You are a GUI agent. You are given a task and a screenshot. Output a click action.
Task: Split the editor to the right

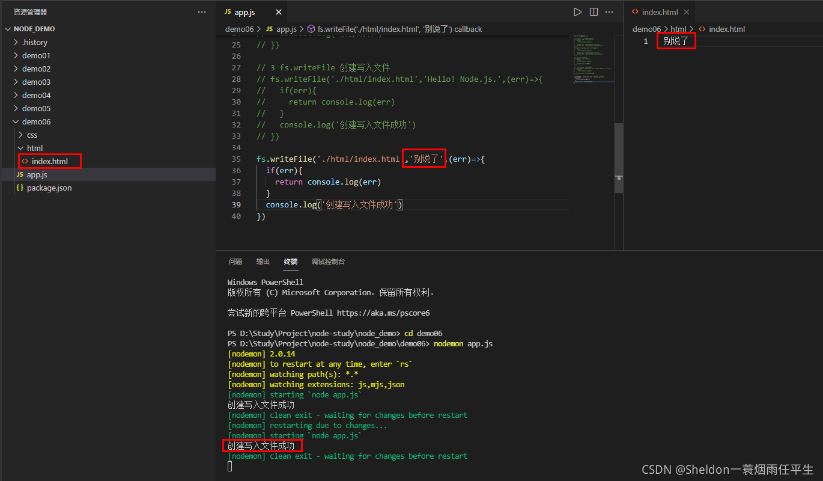pyautogui.click(x=594, y=12)
